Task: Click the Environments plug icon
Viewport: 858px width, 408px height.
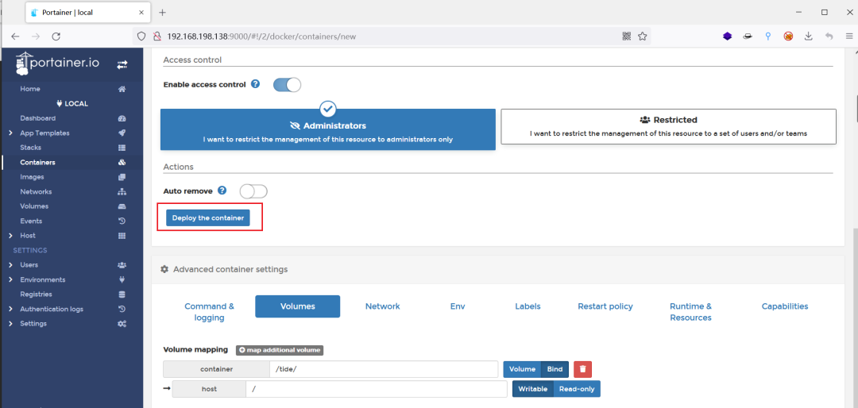Action: [x=122, y=279]
